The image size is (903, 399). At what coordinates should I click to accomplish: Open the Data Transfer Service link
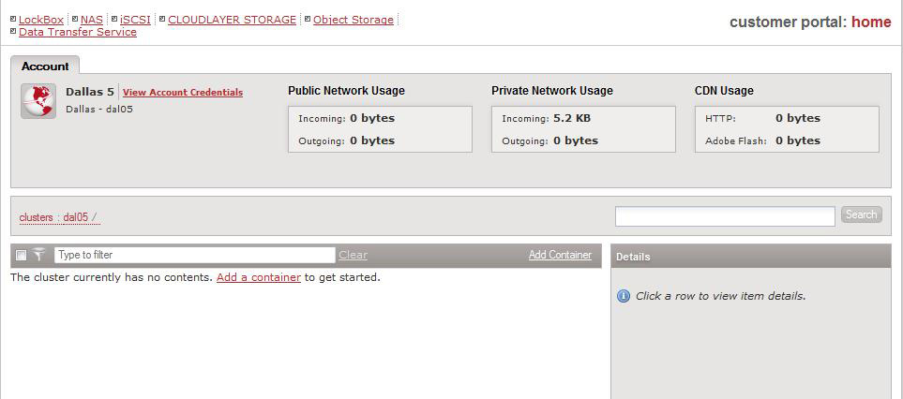(x=78, y=32)
